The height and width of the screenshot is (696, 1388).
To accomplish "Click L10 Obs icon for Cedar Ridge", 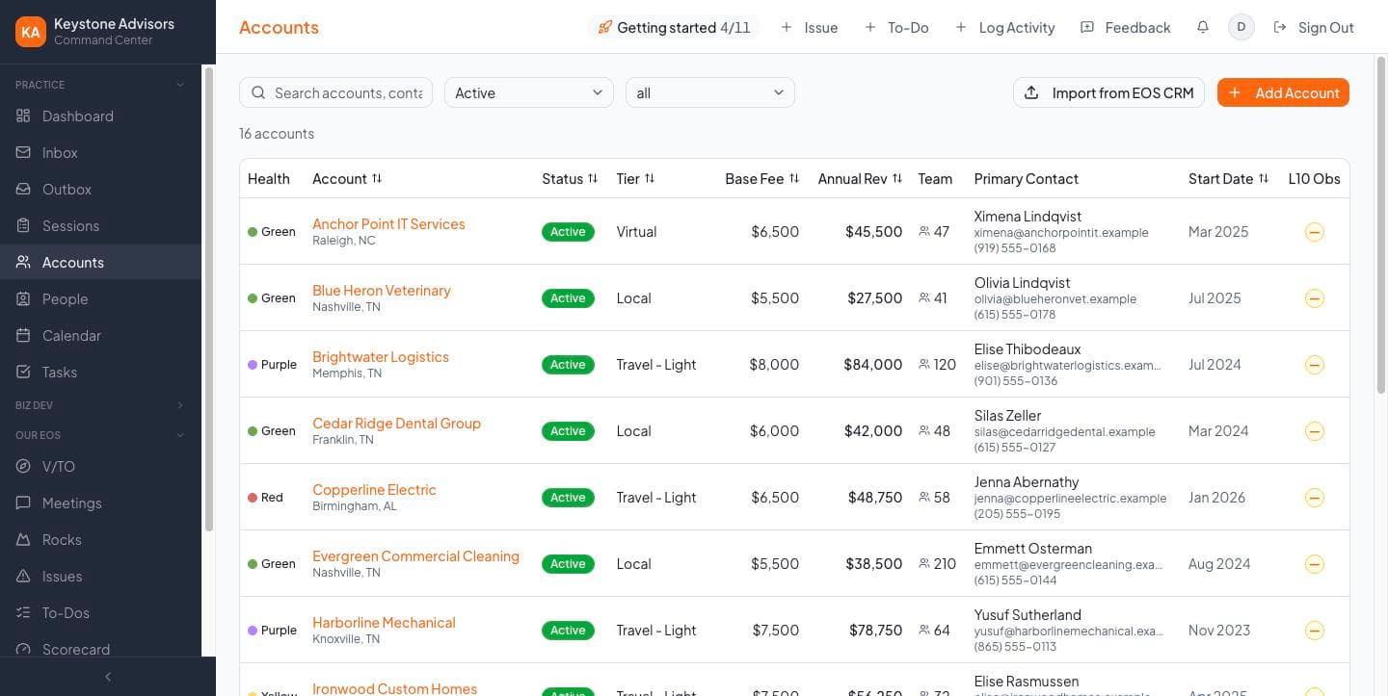I will click(x=1314, y=431).
